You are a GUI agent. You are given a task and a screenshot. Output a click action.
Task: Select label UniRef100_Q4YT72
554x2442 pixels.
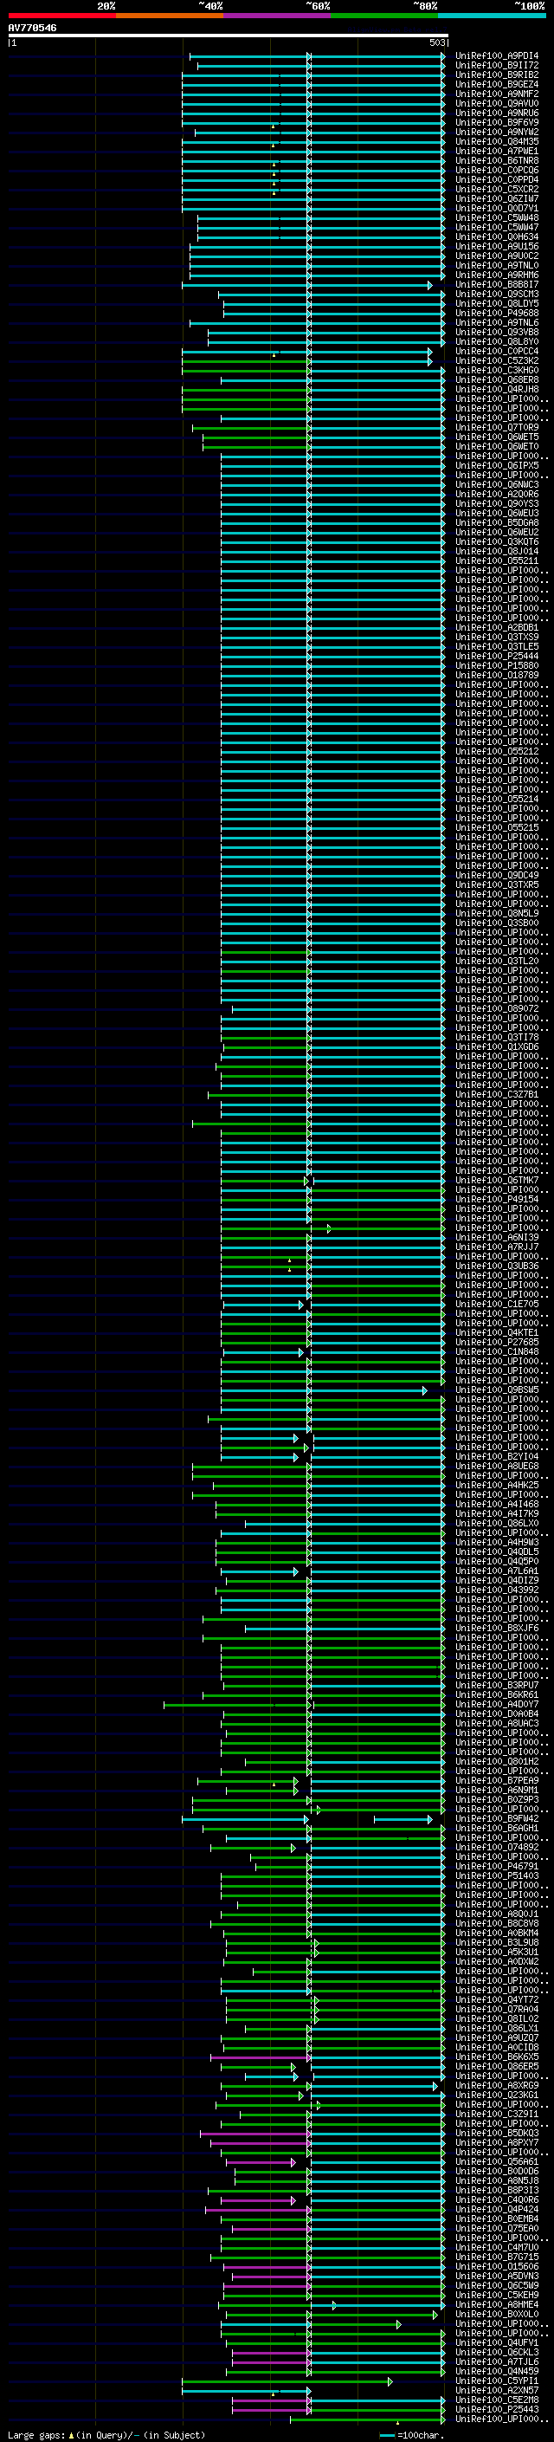[x=496, y=1999]
